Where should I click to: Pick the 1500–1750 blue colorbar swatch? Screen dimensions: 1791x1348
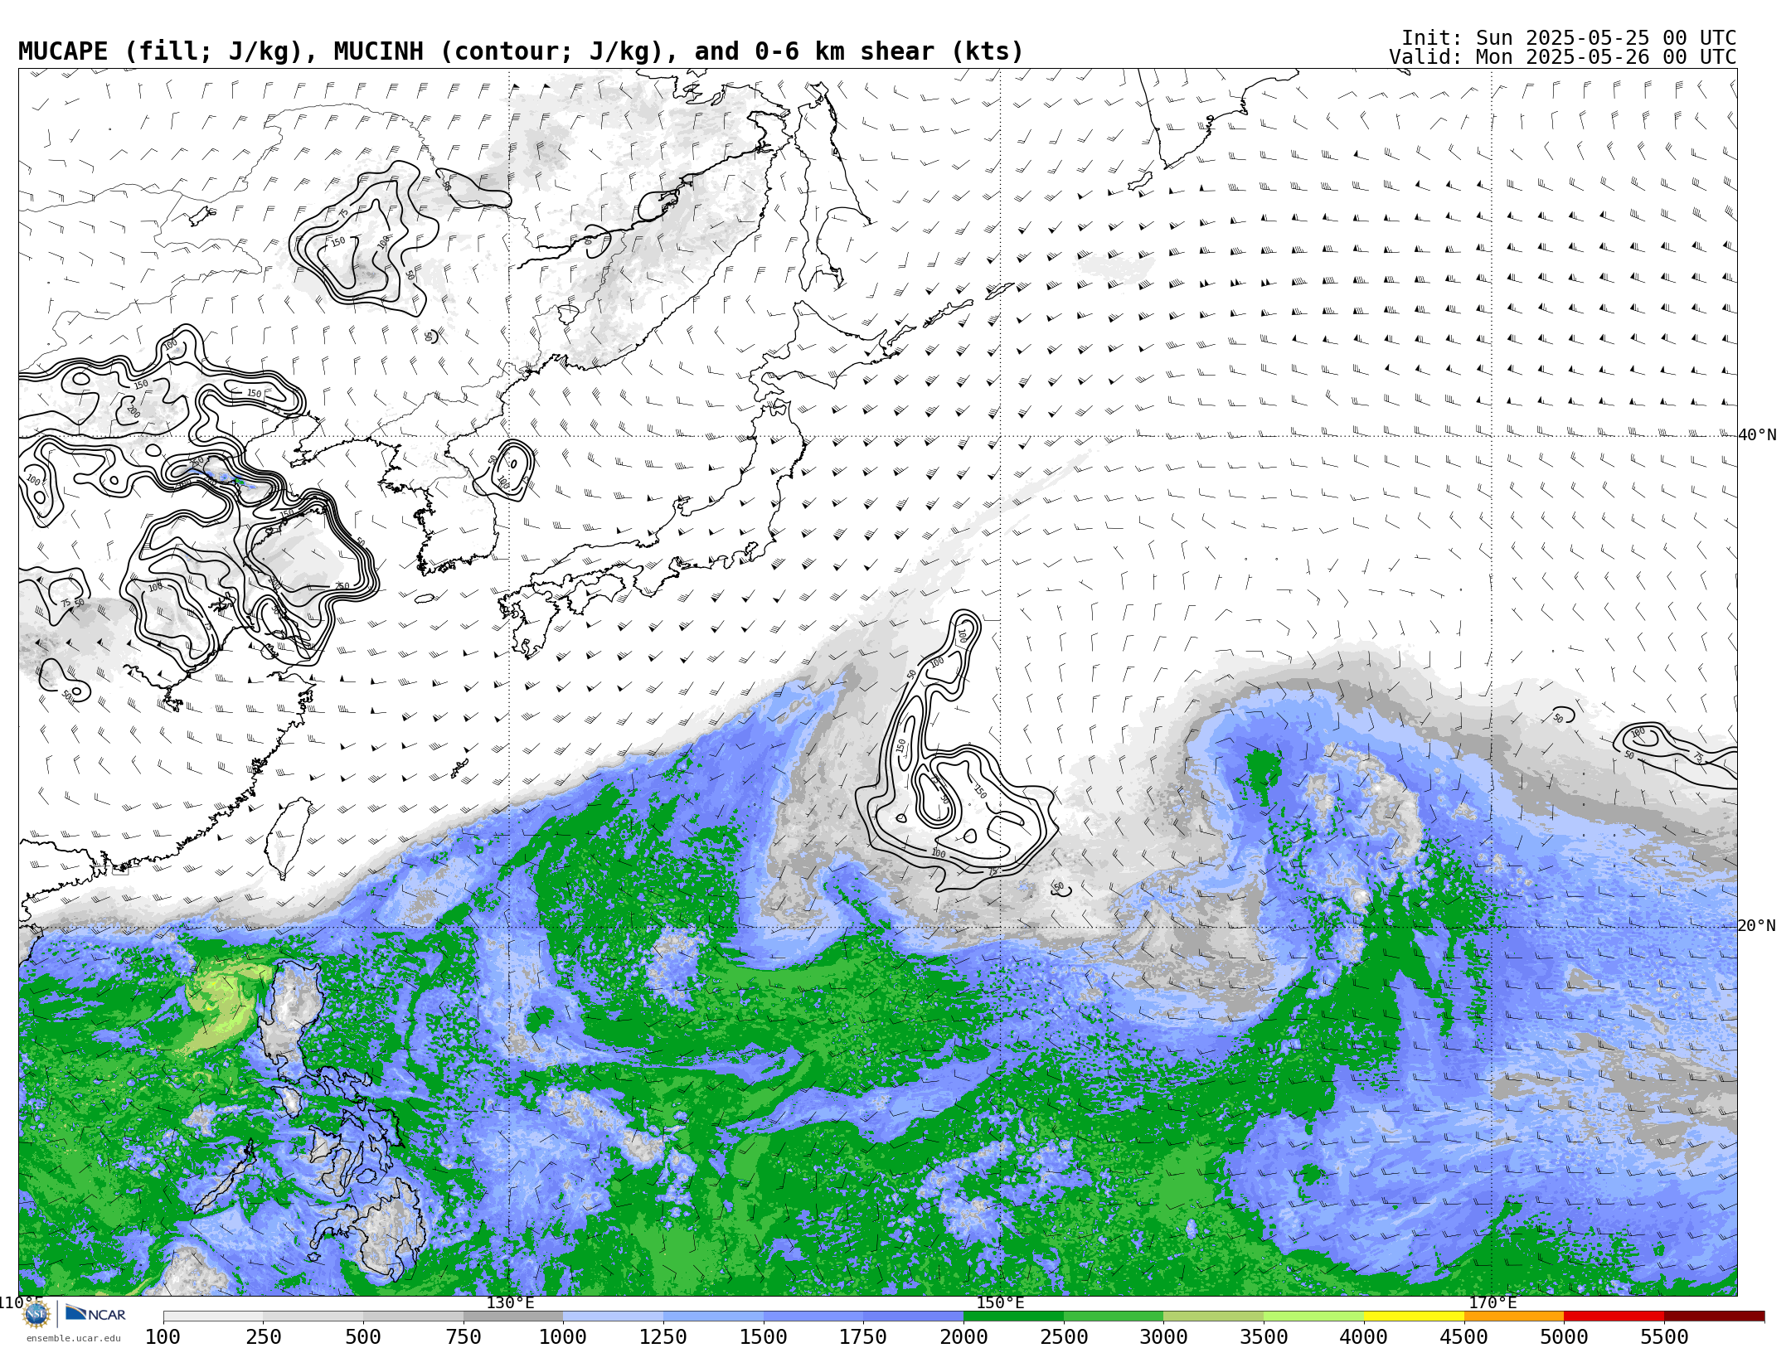[813, 1316]
